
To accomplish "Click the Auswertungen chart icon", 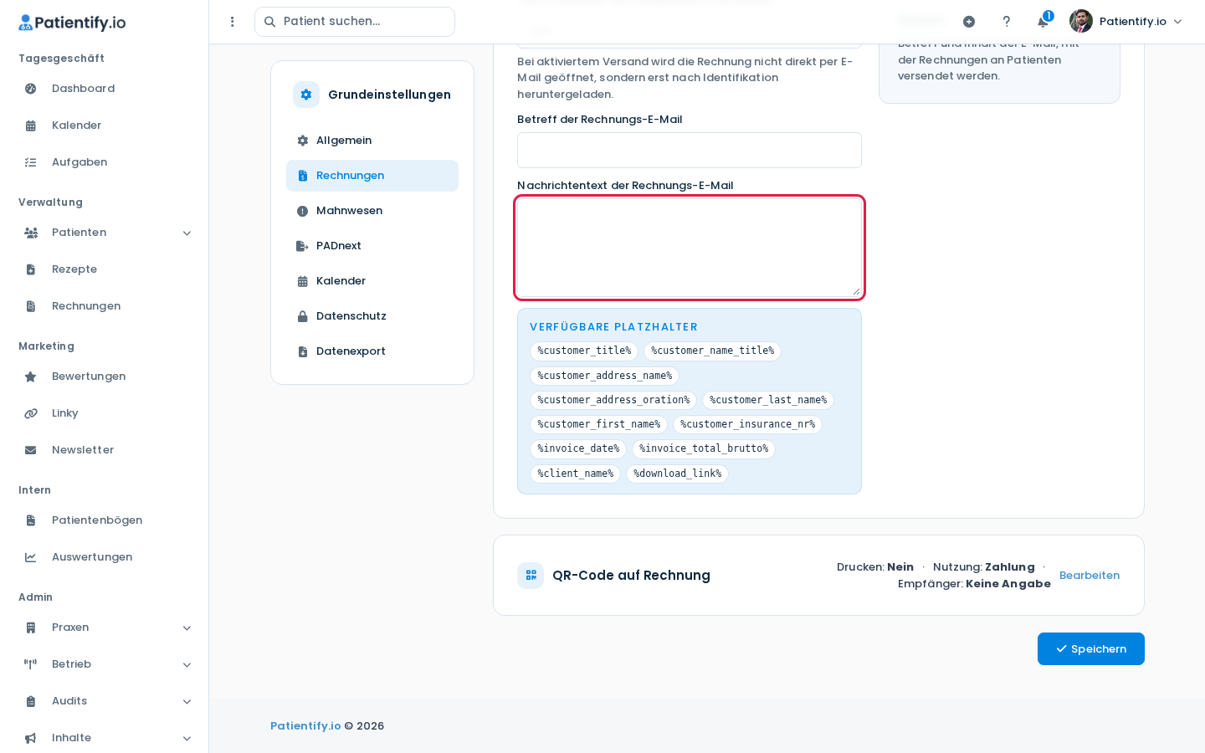I will coord(31,557).
